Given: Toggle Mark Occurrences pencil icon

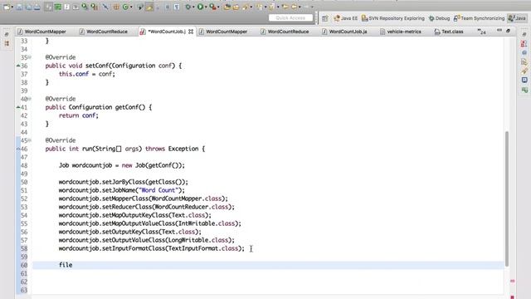Looking at the screenshot, I should 149,7.
